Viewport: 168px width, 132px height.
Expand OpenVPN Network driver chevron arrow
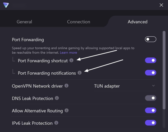coord(153,86)
